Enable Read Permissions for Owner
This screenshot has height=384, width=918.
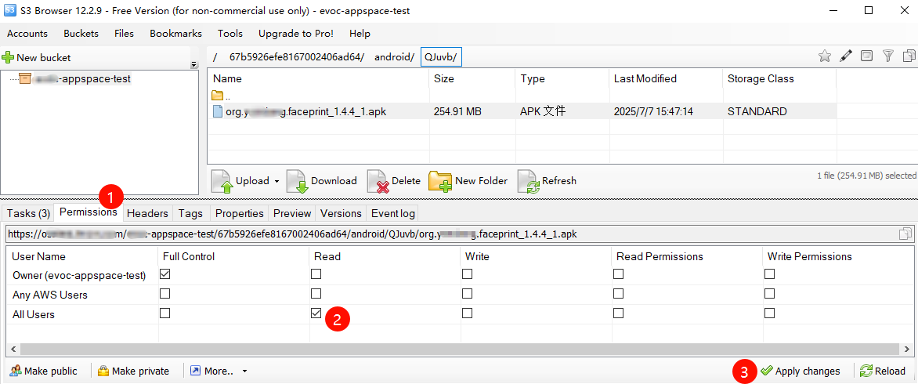(618, 274)
